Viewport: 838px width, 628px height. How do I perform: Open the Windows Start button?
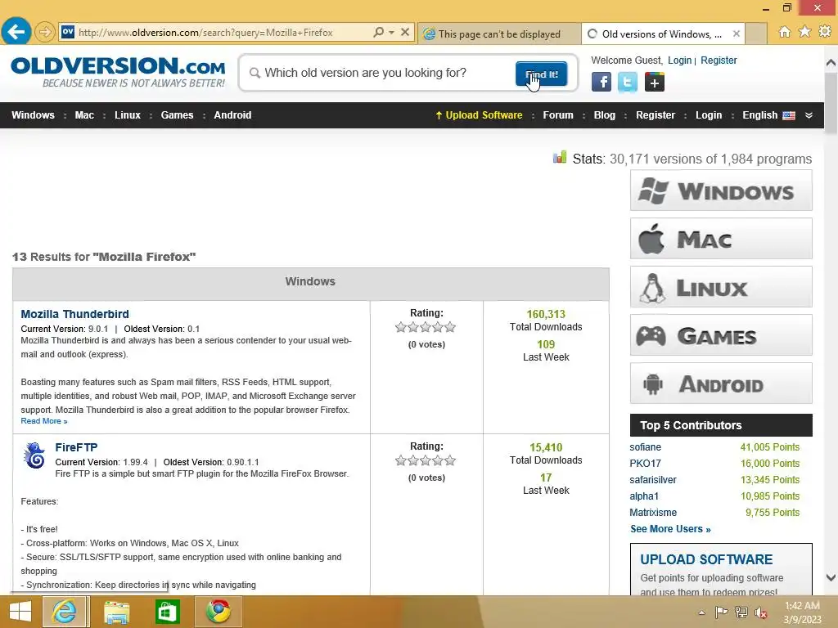[20, 612]
